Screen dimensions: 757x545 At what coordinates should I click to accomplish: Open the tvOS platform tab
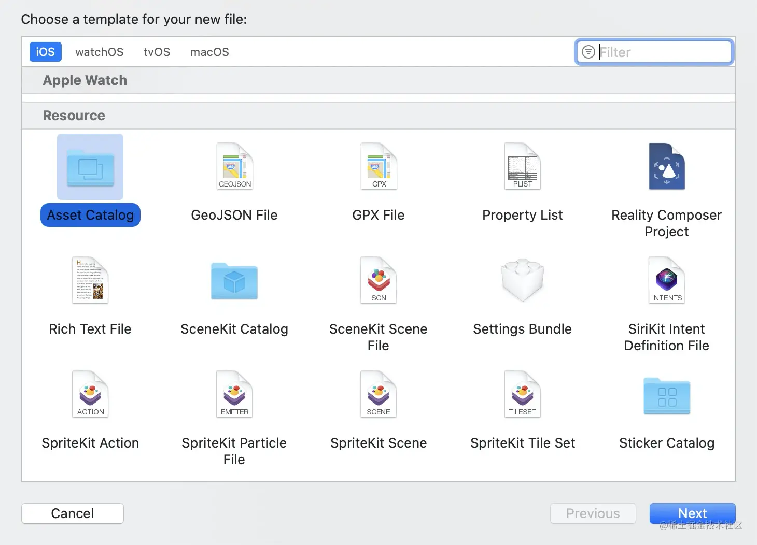click(157, 52)
